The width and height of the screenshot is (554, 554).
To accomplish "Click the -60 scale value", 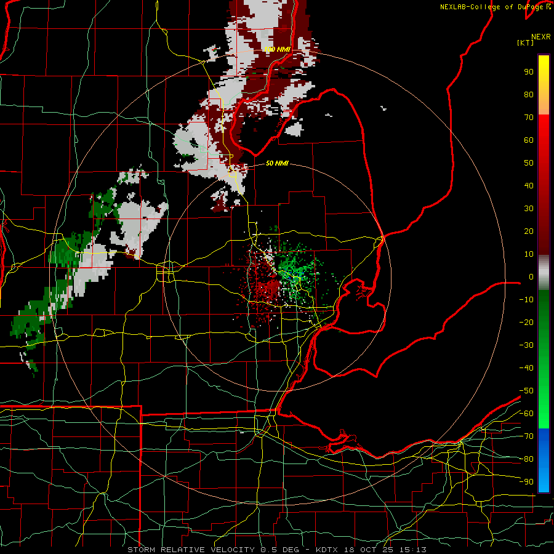I will 526,414.
